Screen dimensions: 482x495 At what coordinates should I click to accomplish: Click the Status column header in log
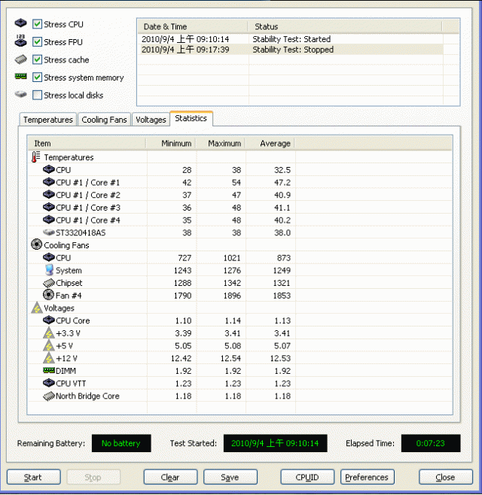tap(344, 26)
